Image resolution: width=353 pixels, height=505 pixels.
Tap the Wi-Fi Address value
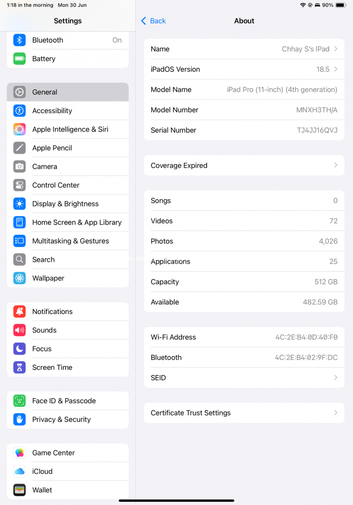tap(306, 337)
